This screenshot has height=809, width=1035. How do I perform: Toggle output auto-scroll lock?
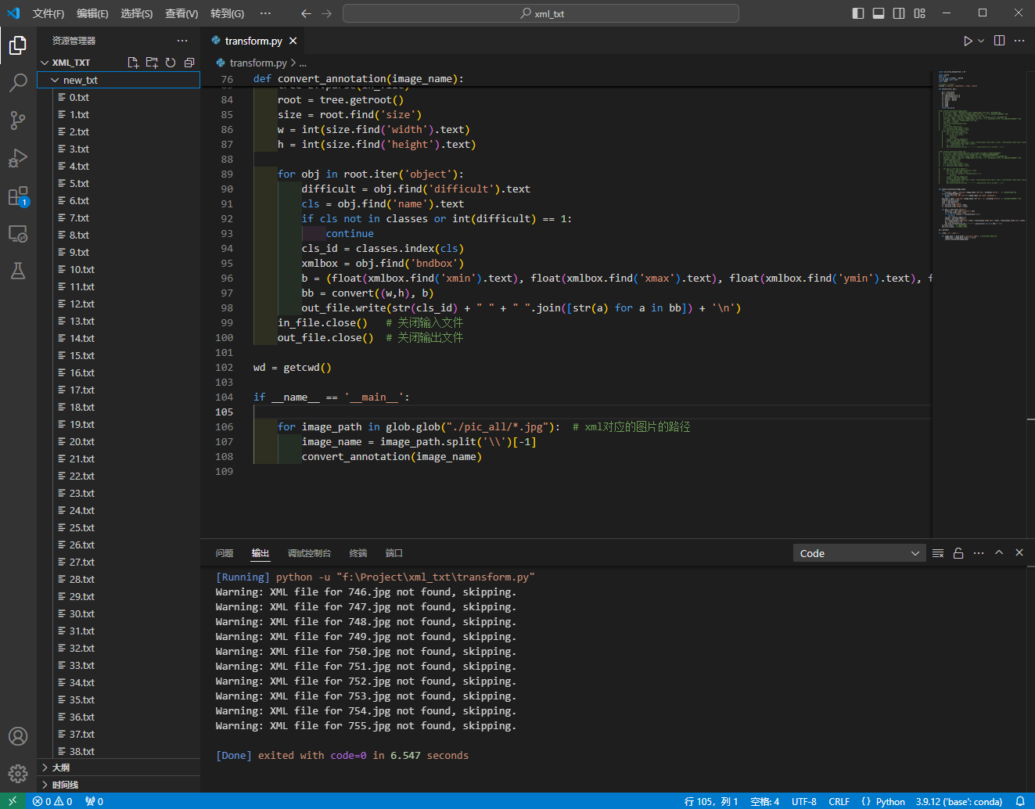[958, 553]
